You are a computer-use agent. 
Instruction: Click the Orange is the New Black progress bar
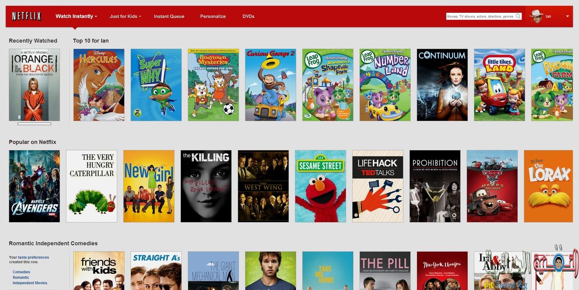tap(34, 124)
